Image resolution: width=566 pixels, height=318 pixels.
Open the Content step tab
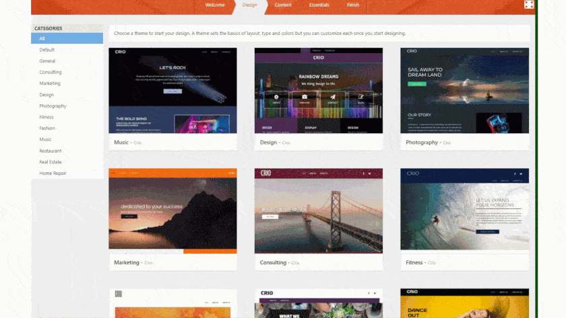[283, 5]
